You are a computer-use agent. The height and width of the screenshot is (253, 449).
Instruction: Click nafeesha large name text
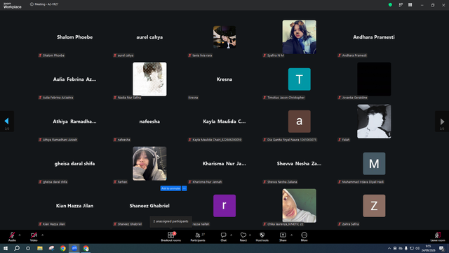tap(149, 122)
